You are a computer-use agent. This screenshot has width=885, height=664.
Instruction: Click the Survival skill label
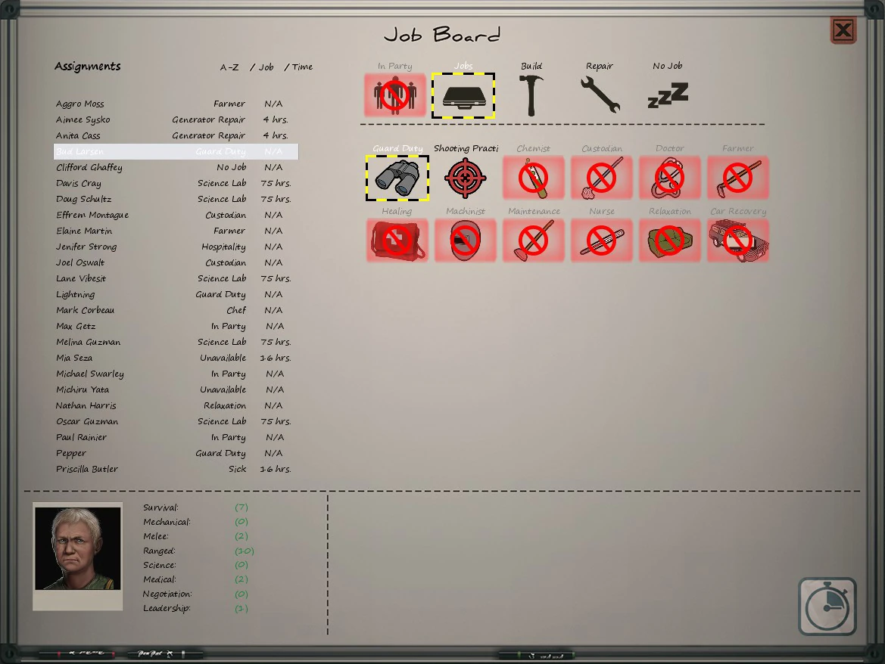pos(160,507)
